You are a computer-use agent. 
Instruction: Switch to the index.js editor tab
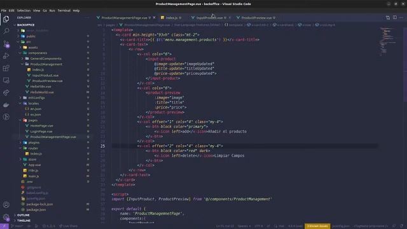[x=171, y=18]
